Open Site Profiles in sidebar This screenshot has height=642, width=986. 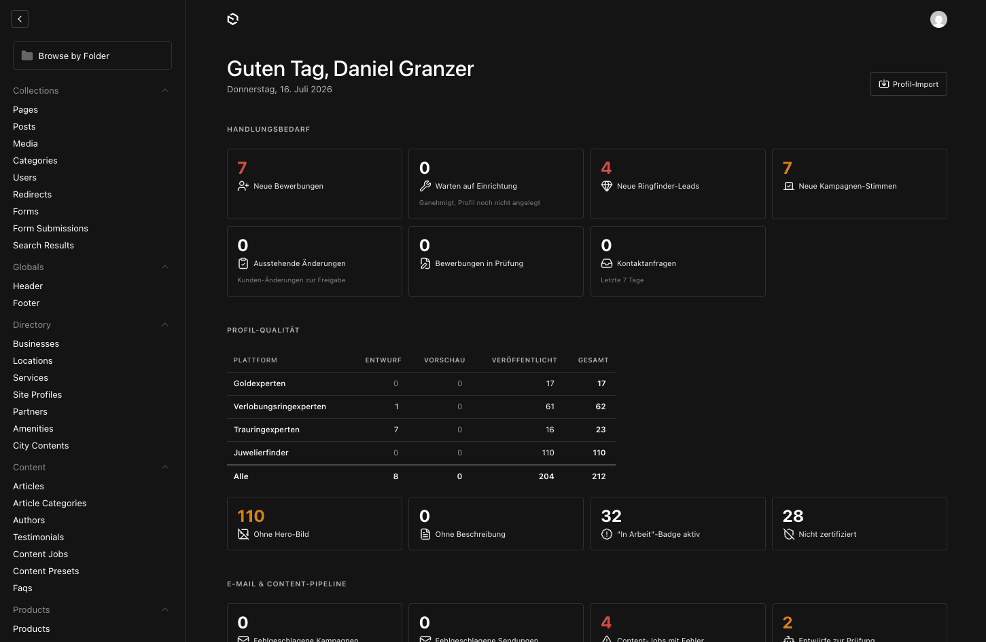point(37,394)
